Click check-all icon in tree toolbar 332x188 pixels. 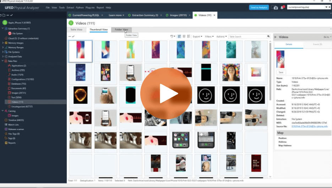click(x=11, y=15)
